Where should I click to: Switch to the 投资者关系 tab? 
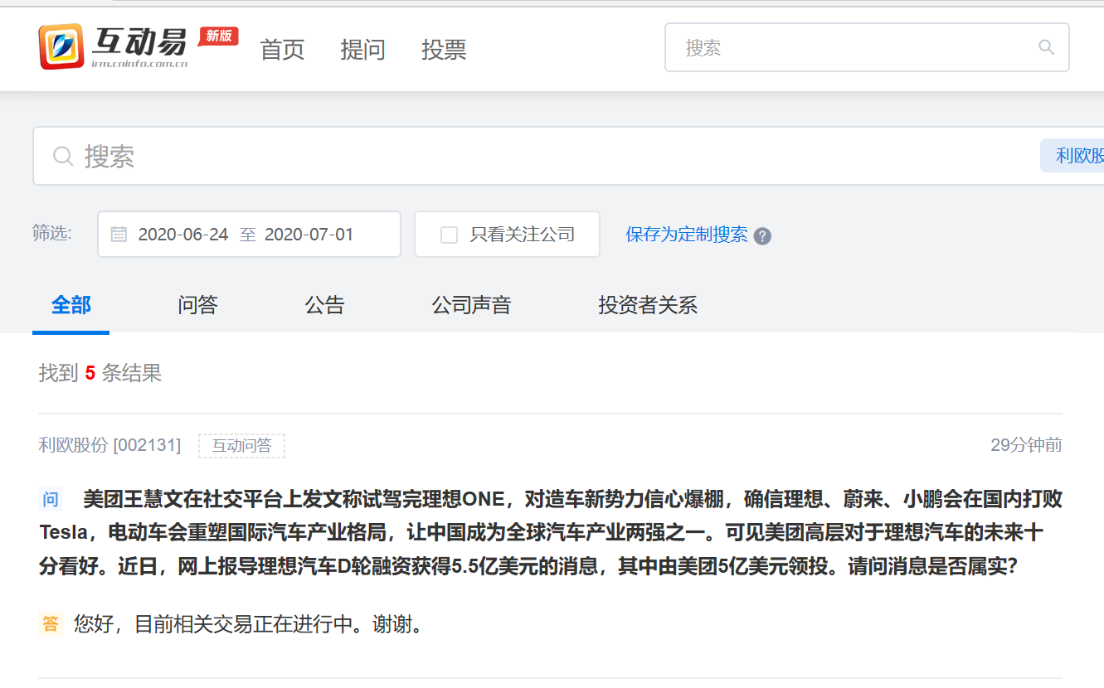(x=648, y=305)
